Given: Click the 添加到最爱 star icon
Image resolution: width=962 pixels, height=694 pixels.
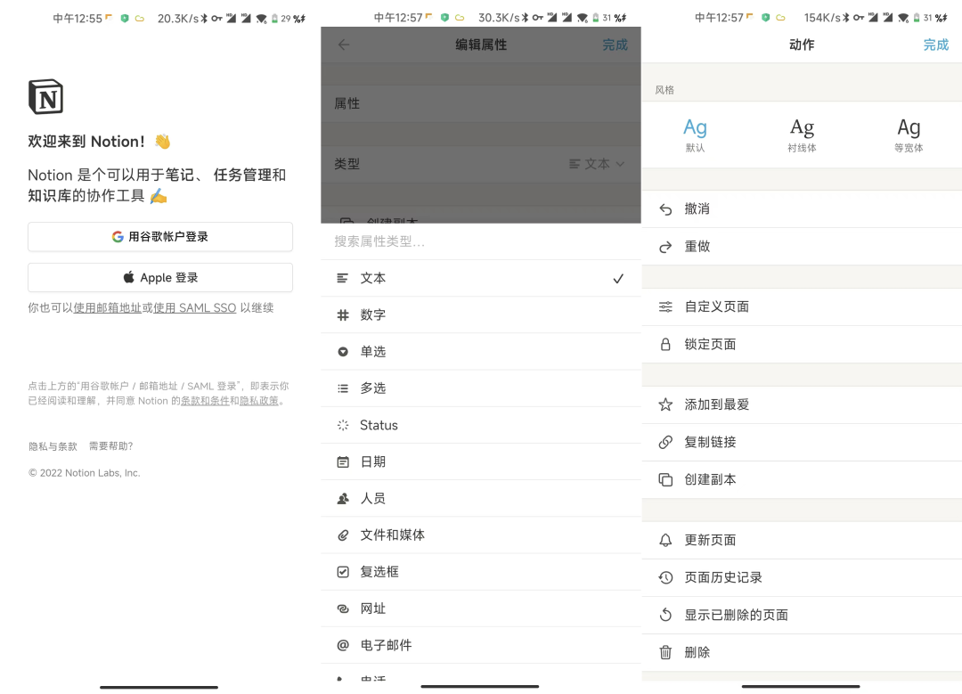Looking at the screenshot, I should tap(665, 404).
